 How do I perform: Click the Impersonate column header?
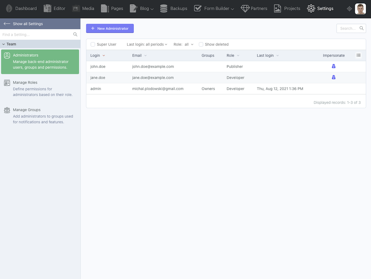334,55
